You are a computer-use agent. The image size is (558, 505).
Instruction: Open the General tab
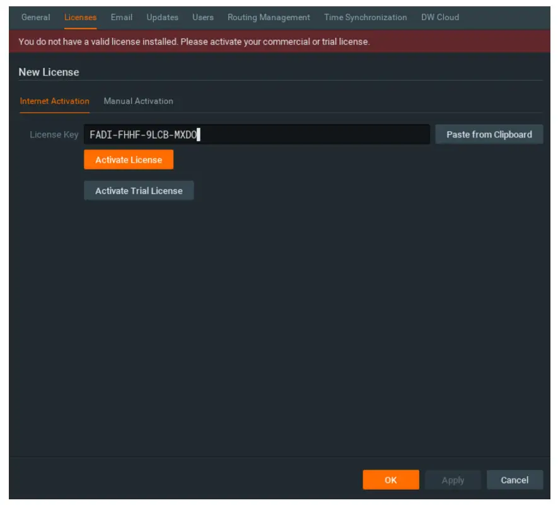tap(35, 17)
